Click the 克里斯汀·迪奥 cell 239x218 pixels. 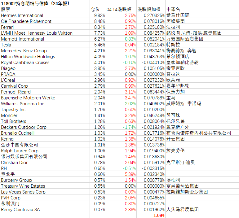tap(202, 163)
